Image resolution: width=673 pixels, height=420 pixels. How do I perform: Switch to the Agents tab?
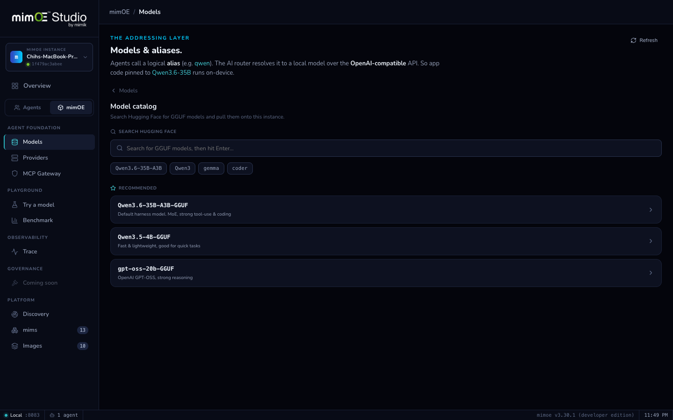pyautogui.click(x=28, y=107)
